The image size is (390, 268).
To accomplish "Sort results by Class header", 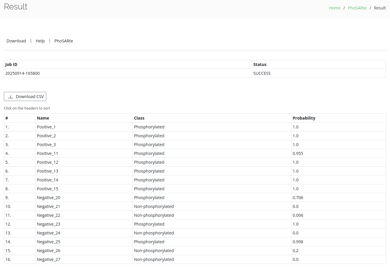I will [139, 118].
